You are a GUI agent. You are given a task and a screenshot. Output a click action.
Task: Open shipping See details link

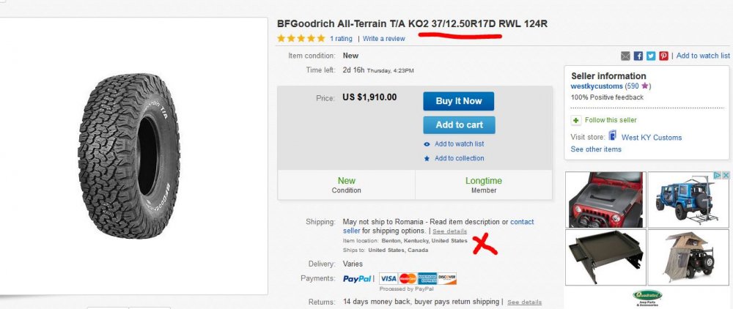(x=449, y=231)
